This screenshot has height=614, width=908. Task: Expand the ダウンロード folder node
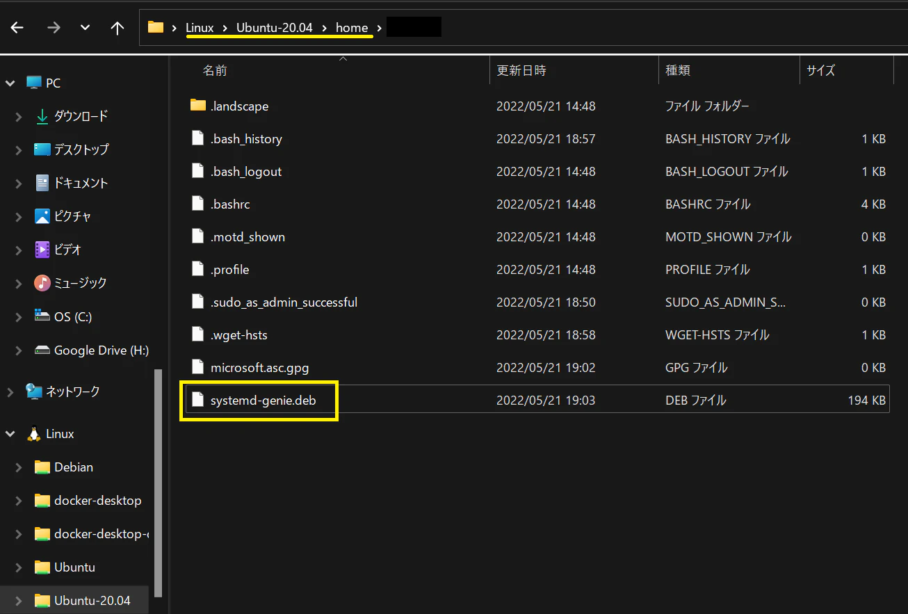tap(19, 117)
